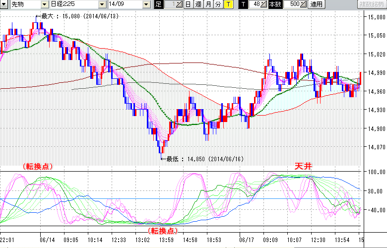This screenshot has width=387, height=248.
Task: Expand the 日経225 symbol dropdown
Action: 102,4
